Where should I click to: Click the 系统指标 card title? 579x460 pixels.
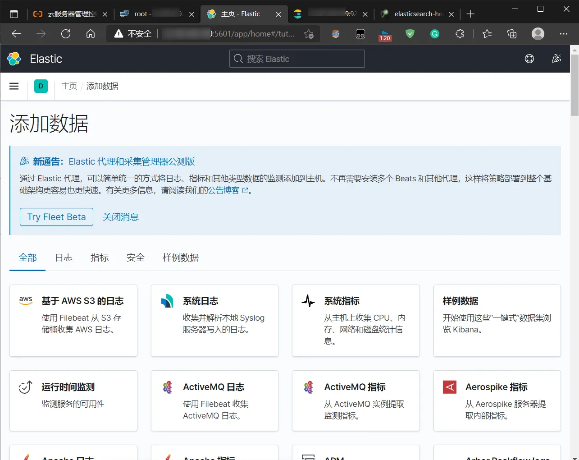(342, 301)
